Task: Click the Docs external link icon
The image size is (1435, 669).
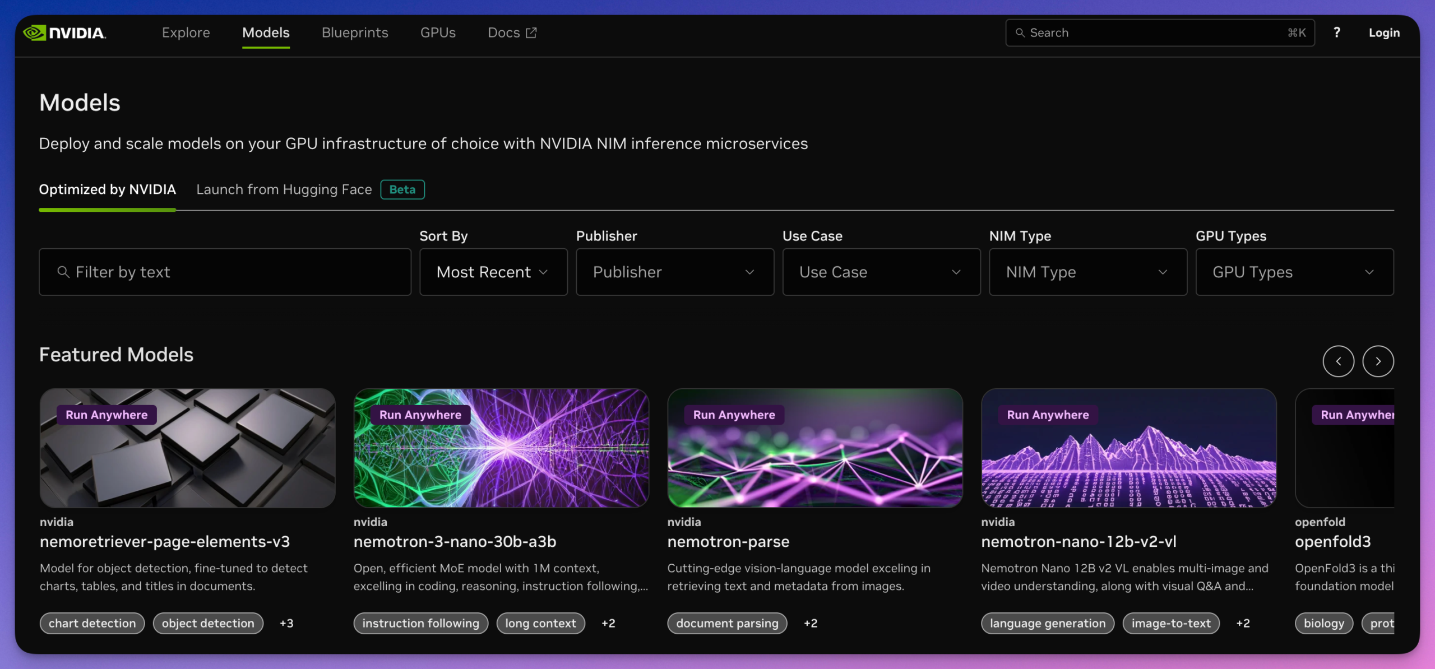Action: click(531, 33)
